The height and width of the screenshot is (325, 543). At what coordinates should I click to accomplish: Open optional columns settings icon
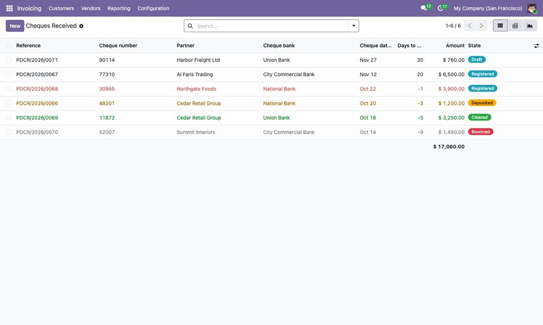(x=536, y=46)
